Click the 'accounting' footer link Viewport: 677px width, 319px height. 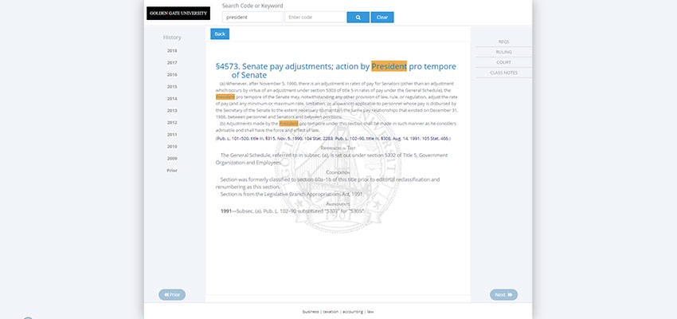353,312
